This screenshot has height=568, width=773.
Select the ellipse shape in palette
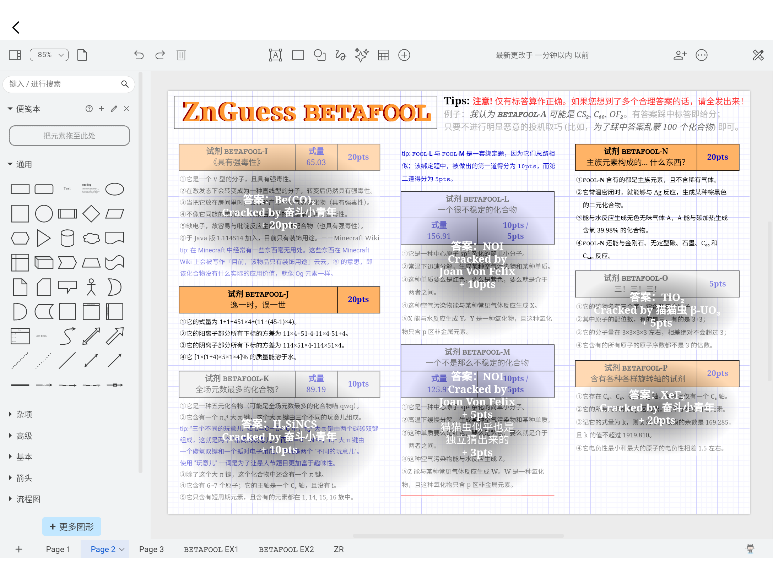[x=115, y=189]
